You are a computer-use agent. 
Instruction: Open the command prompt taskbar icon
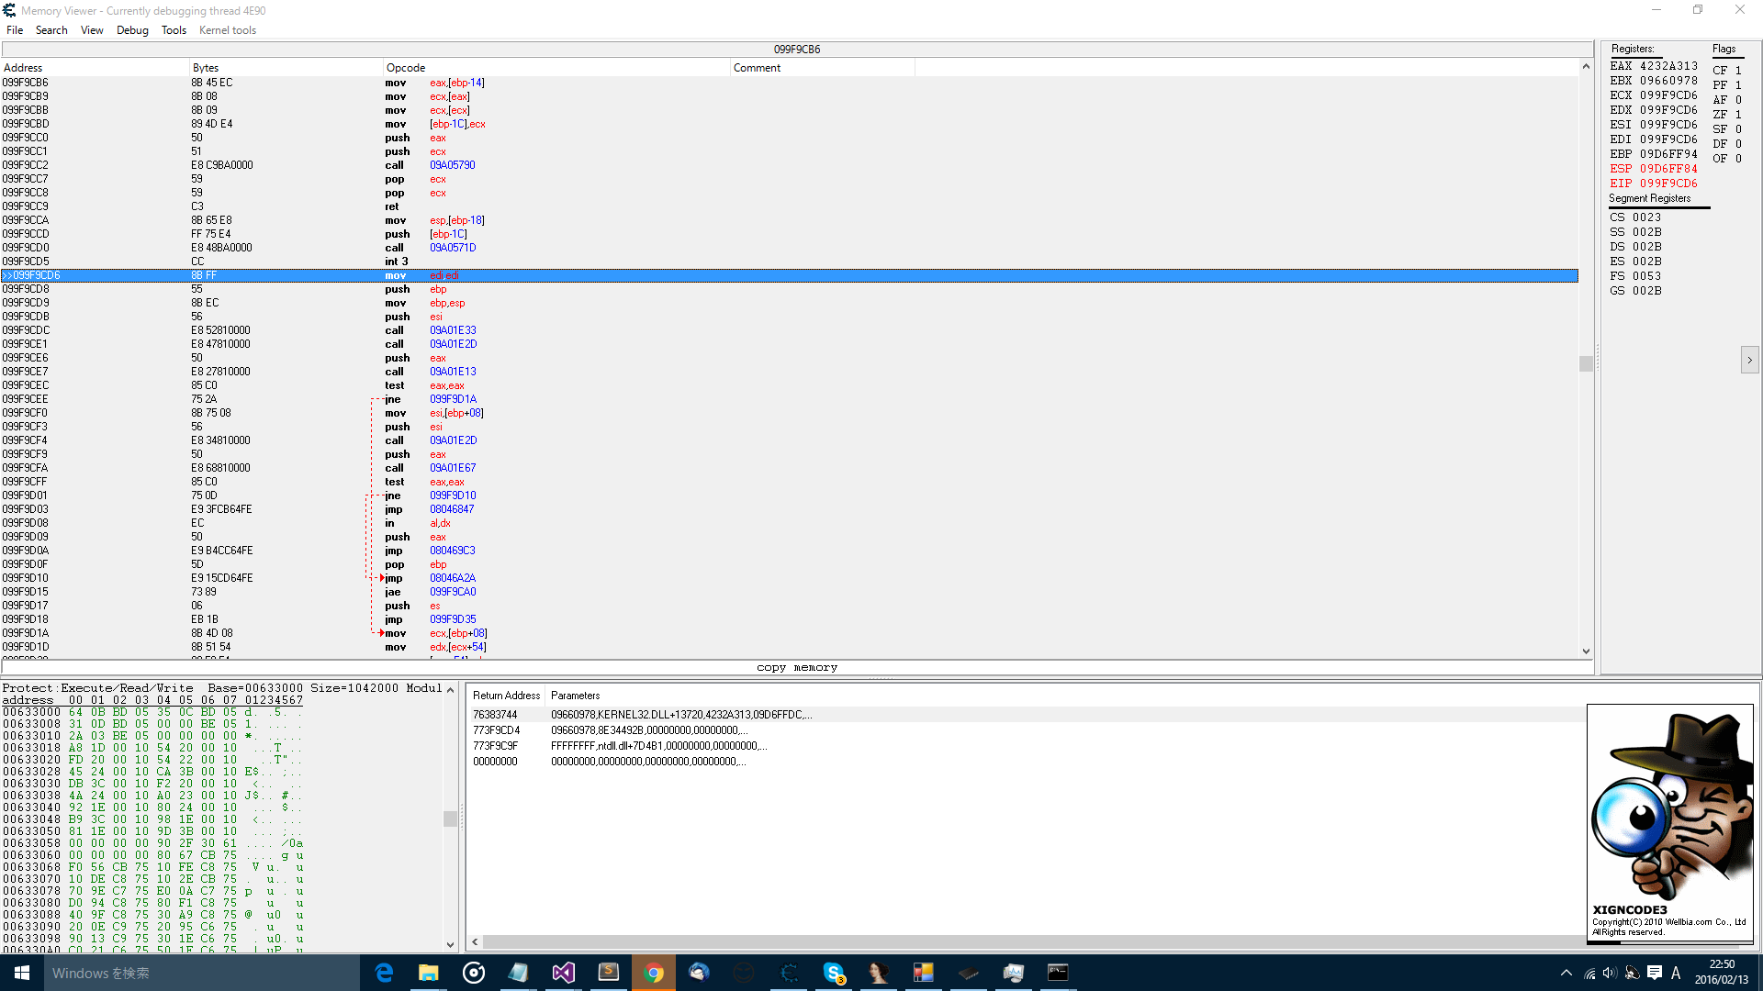click(x=1058, y=973)
